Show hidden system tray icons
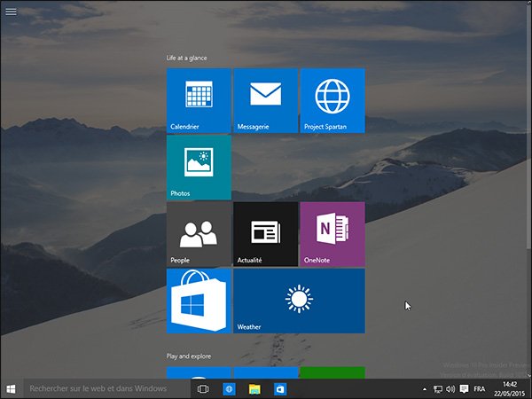Screen dimensions: 532x399 425,389
